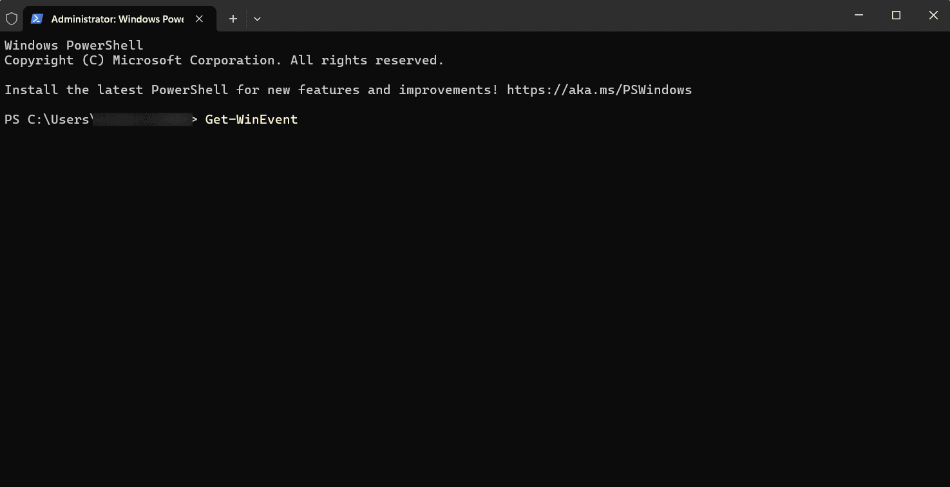Minimize the terminal window
Viewport: 950px width, 487px height.
tap(859, 15)
